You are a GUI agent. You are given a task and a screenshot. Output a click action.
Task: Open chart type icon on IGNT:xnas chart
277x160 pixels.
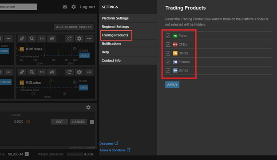point(52,38)
